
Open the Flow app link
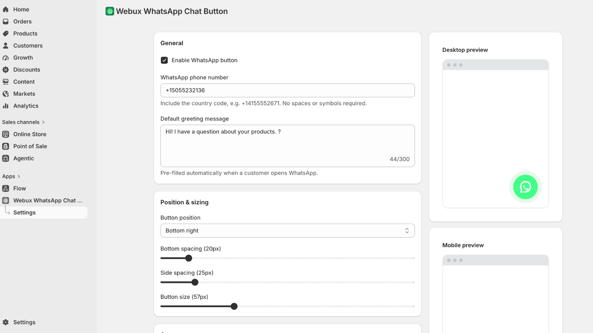20,188
